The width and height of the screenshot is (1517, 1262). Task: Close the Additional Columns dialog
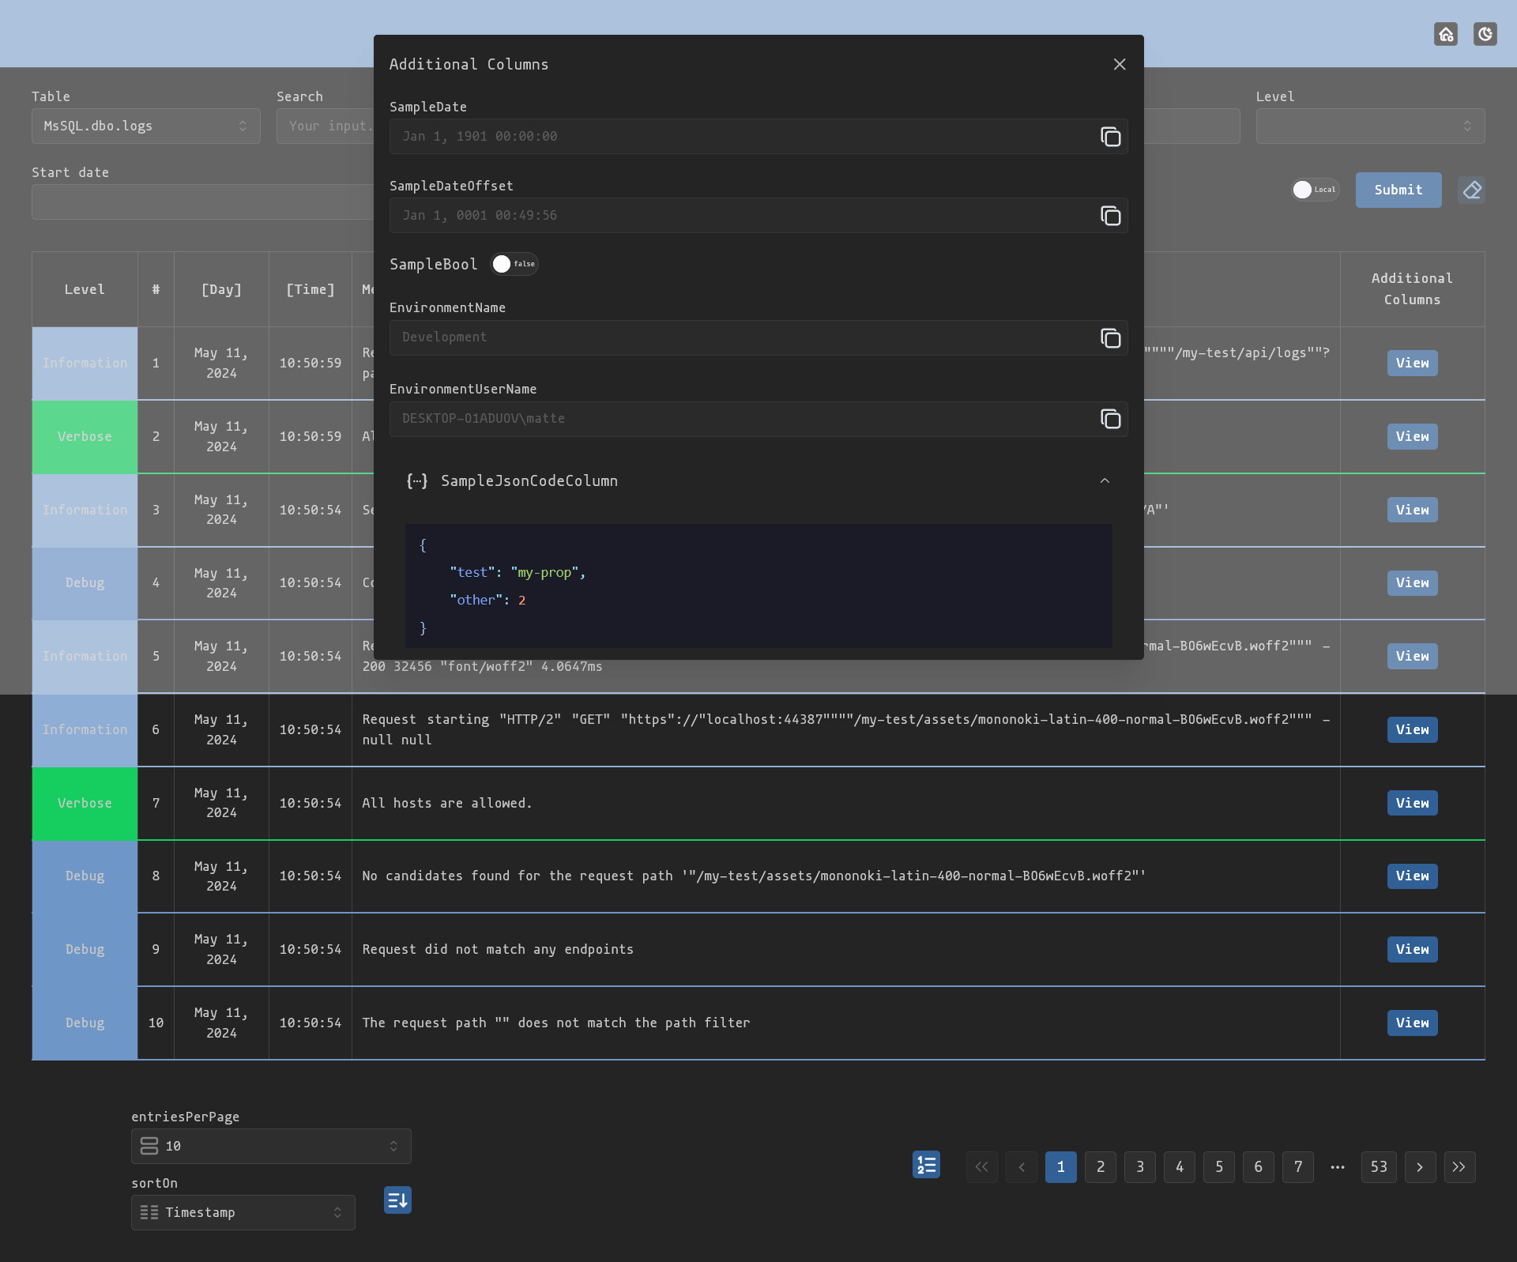click(x=1119, y=64)
